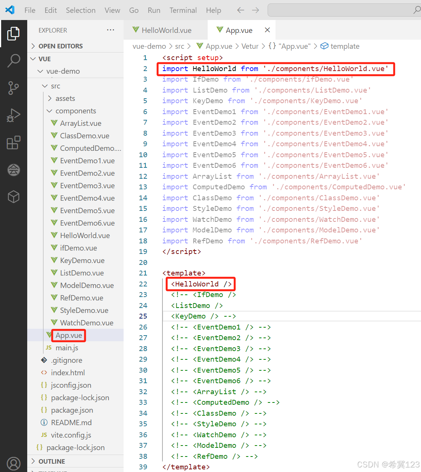Click line number 22 in gutter
Viewport: 421px width, 472px height.
143,284
